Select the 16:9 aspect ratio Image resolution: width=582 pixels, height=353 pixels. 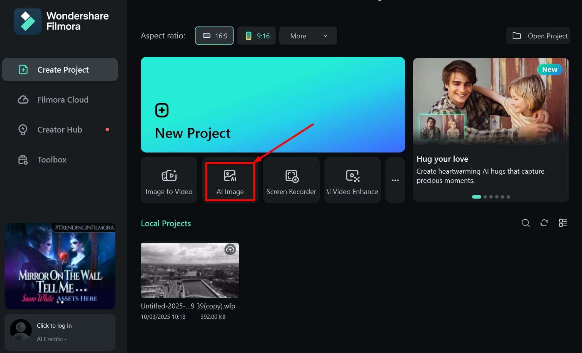tap(214, 36)
